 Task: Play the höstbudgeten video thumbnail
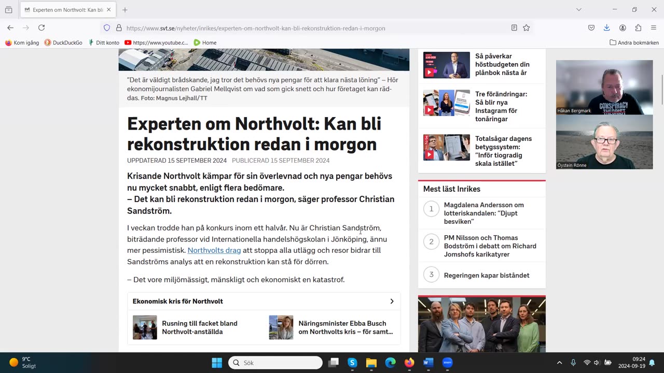click(447, 65)
